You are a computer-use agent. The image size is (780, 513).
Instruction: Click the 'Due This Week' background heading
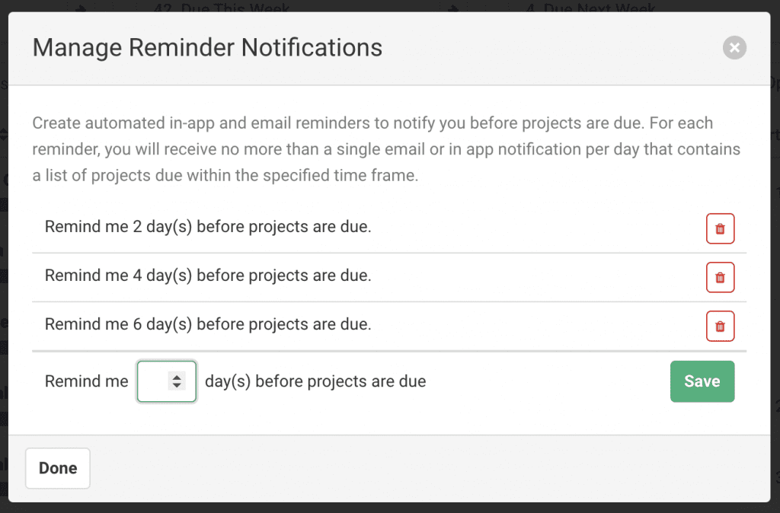[222, 7]
